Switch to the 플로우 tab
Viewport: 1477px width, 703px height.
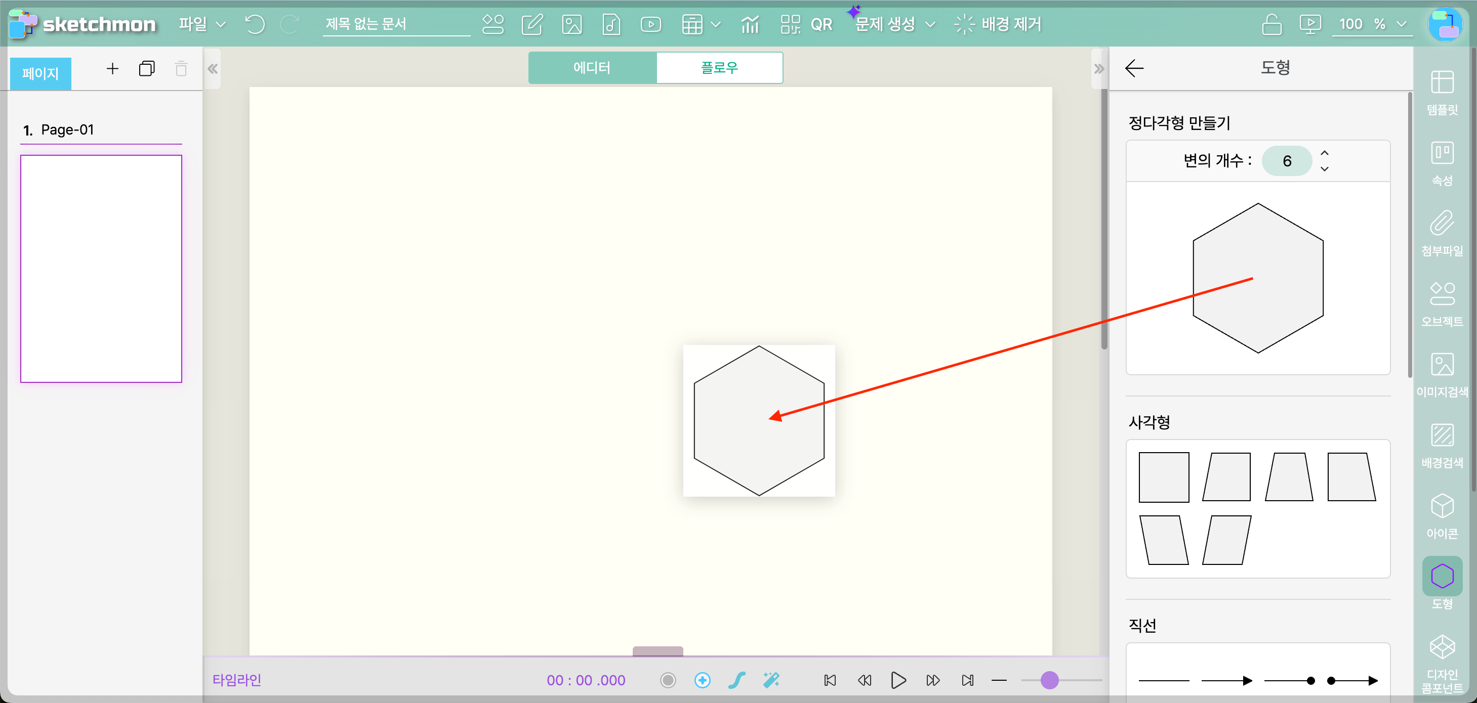click(719, 68)
